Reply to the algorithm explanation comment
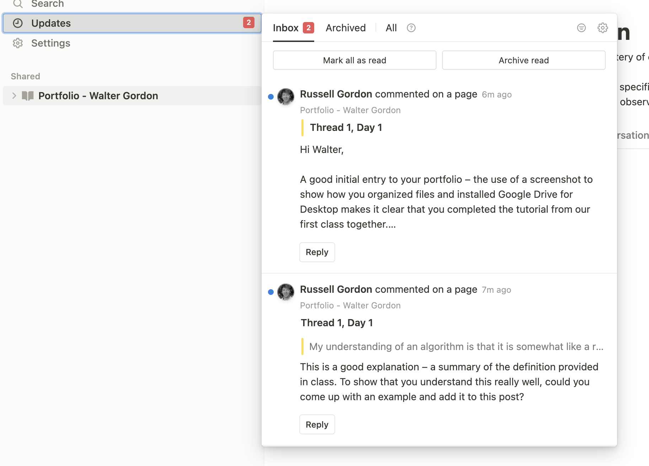 click(317, 424)
